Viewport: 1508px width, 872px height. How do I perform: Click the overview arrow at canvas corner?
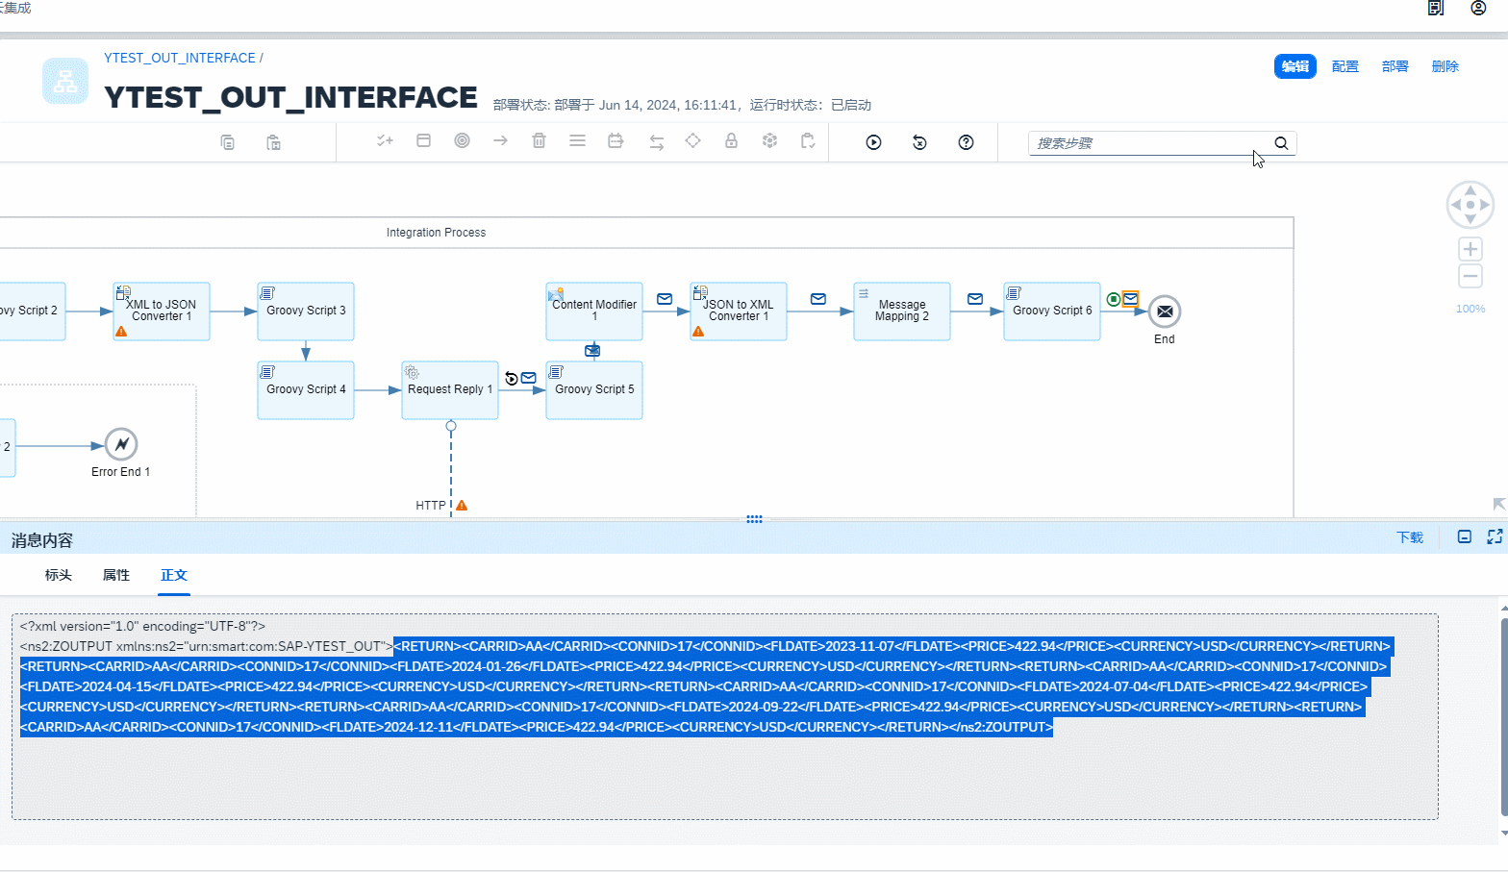(x=1498, y=504)
